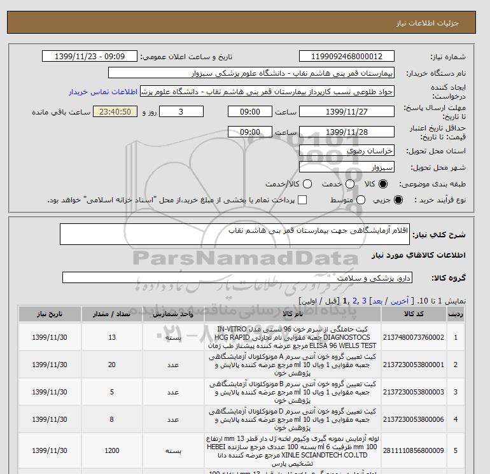490x474 pixels.
Task: Click product code 2137480073760002
Action: pos(414,337)
